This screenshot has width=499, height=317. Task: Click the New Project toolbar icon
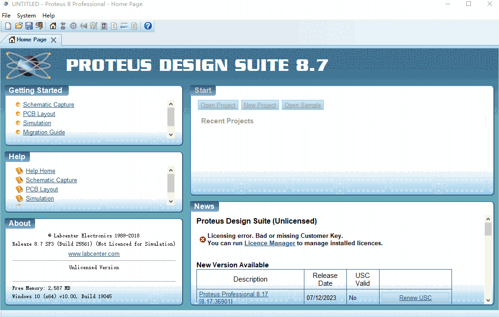point(8,26)
